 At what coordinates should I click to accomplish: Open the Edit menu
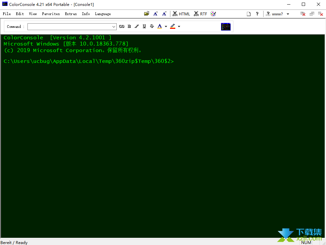pos(20,14)
